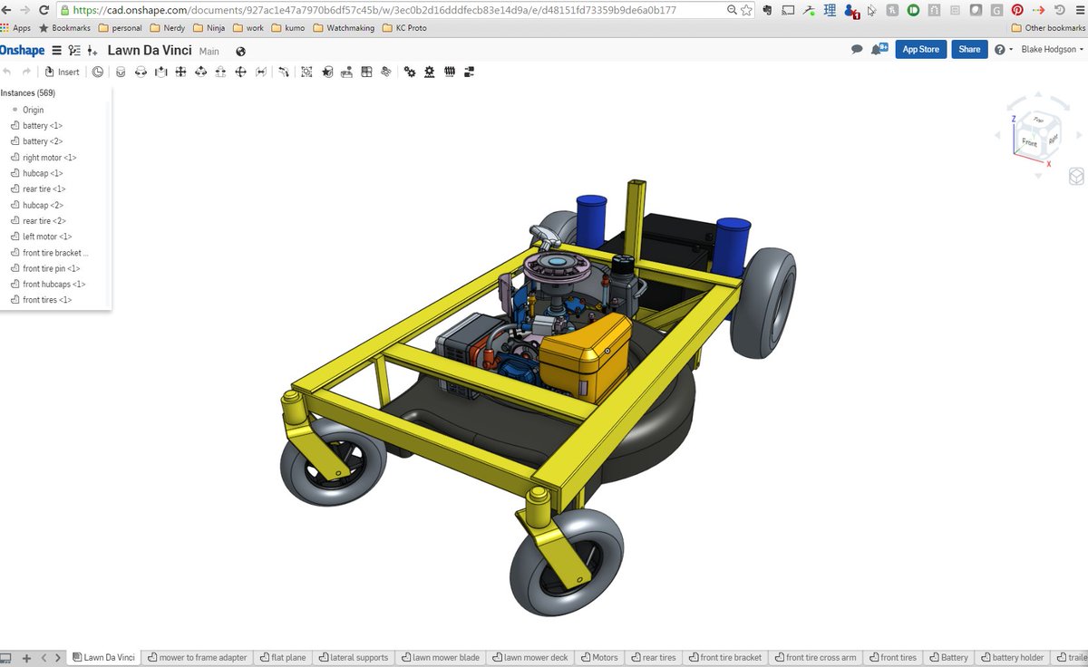This screenshot has height=667, width=1088.
Task: Open the versions and history icon
Action: coord(74,51)
